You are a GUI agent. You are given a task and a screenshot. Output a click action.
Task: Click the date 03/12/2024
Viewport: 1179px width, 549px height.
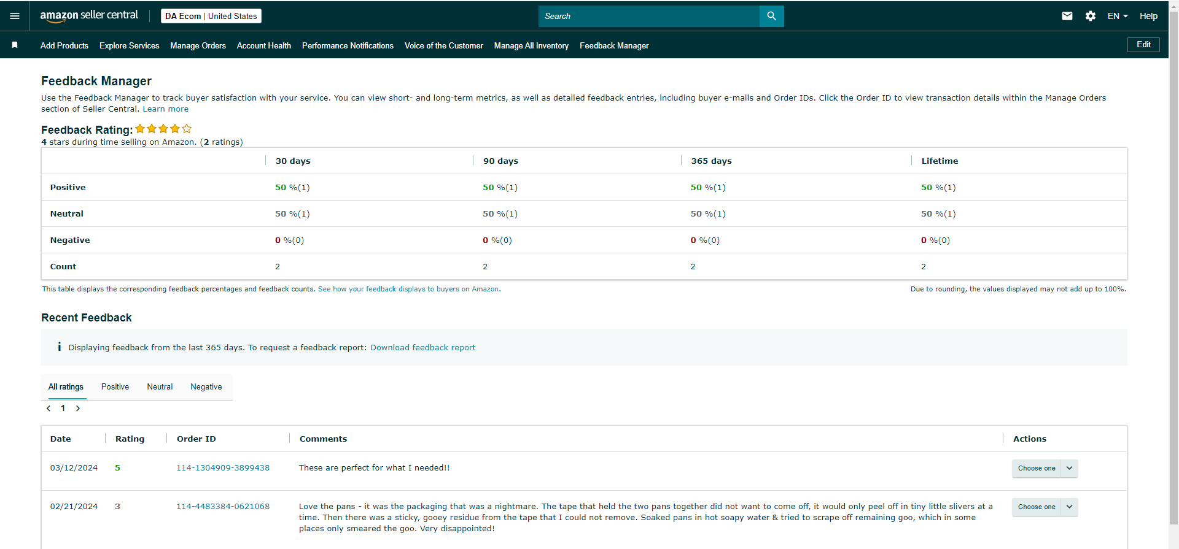[x=74, y=468]
